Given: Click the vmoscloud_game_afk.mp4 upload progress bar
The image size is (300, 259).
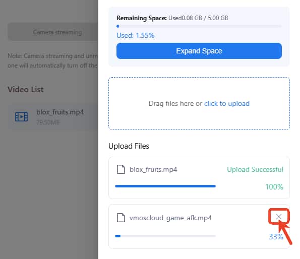Looking at the screenshot, I should coord(165,236).
